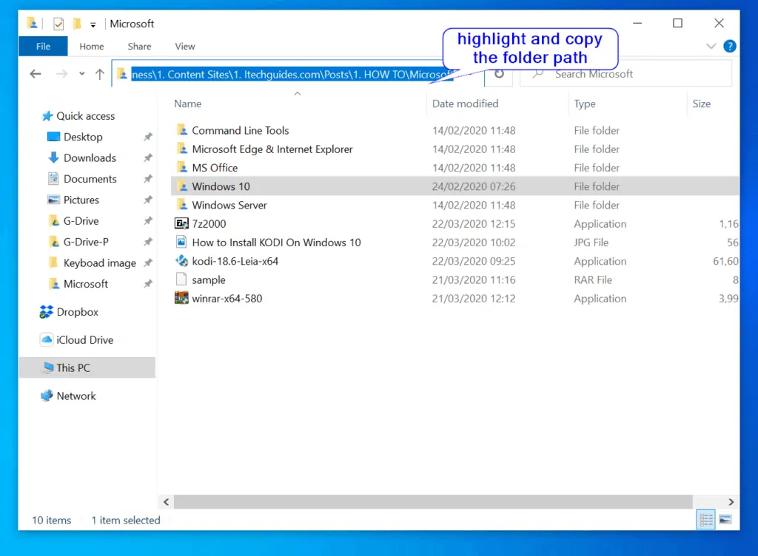This screenshot has height=556, width=758.
Task: Switch to the View ribbon tab
Action: [x=185, y=46]
